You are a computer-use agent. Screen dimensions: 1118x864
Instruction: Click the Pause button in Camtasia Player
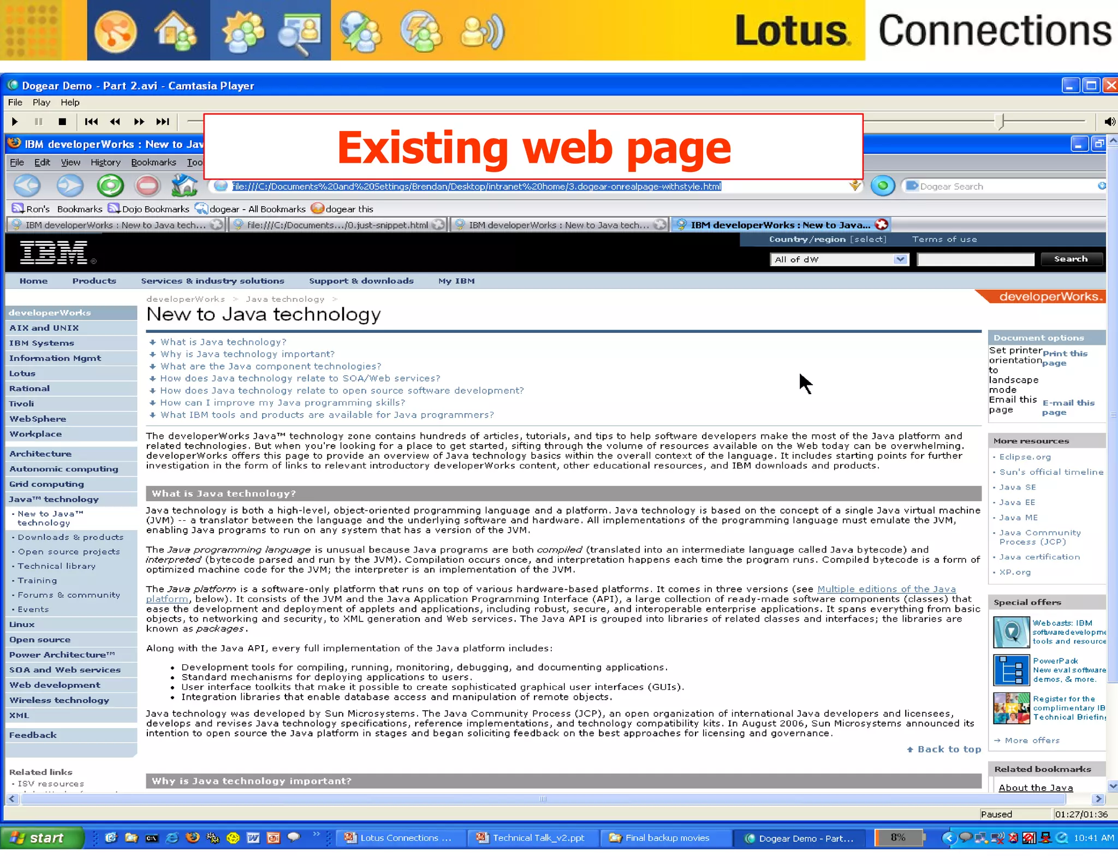point(38,122)
